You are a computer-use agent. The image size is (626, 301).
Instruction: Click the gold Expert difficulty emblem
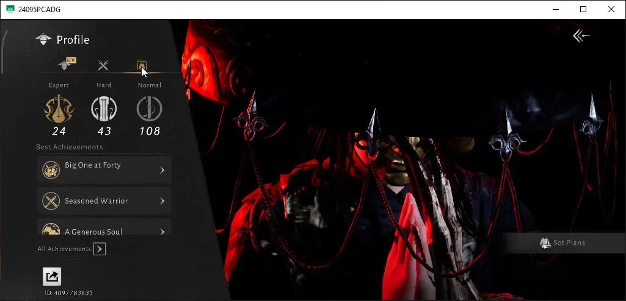coord(59,108)
